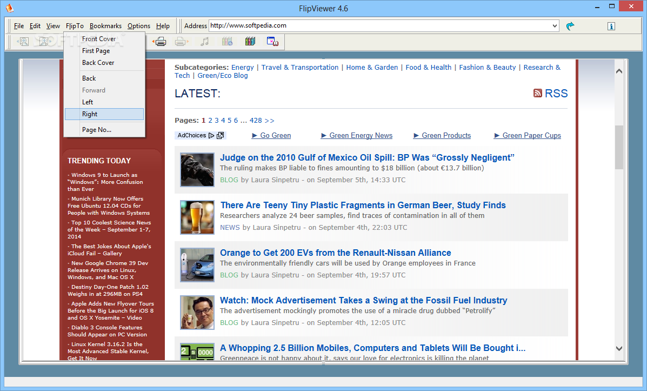Click the Green Paper Cups ad link

[x=531, y=135]
